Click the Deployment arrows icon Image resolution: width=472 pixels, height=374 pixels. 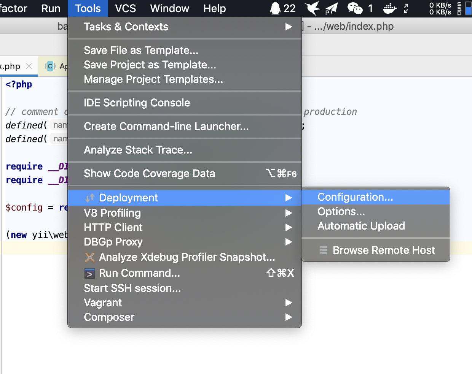[x=89, y=198]
